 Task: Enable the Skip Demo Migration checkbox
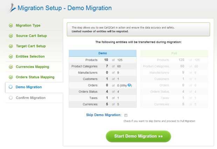click(126, 115)
